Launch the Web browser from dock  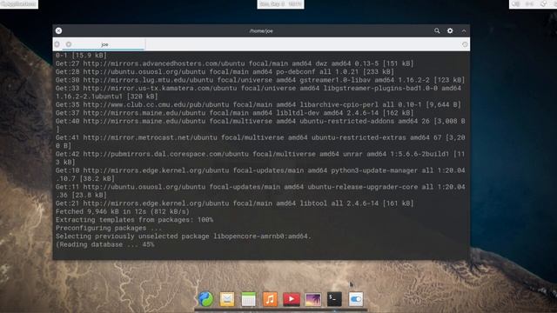click(x=205, y=299)
